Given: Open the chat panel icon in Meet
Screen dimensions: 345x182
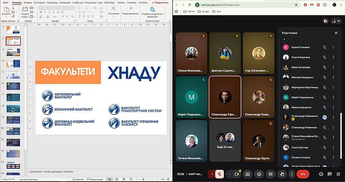Looking at the screenshot, I should [329, 174].
